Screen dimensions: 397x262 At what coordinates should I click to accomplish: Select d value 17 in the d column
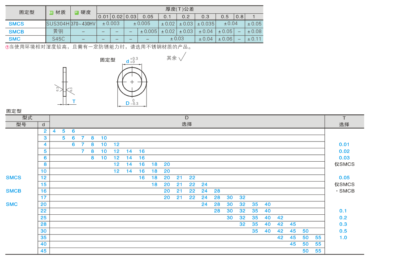pyautogui.click(x=44, y=197)
